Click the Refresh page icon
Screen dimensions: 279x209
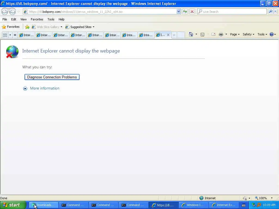coord(185,12)
